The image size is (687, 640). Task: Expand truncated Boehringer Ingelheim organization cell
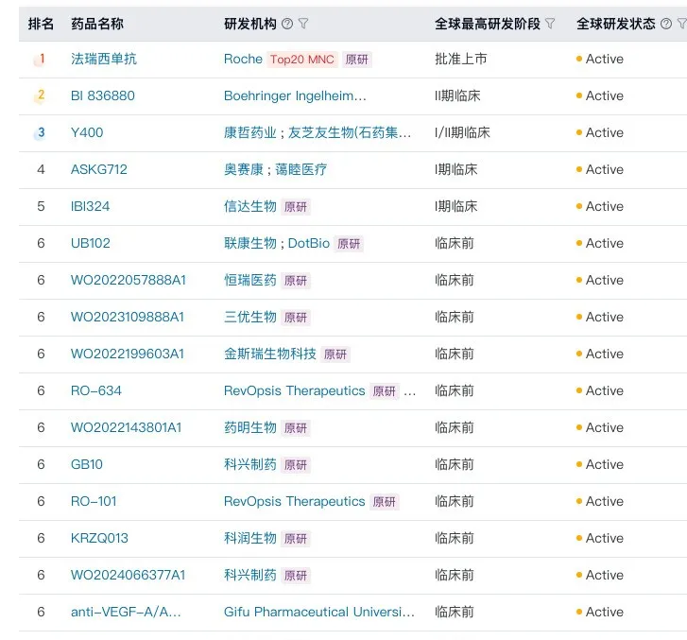click(x=295, y=95)
